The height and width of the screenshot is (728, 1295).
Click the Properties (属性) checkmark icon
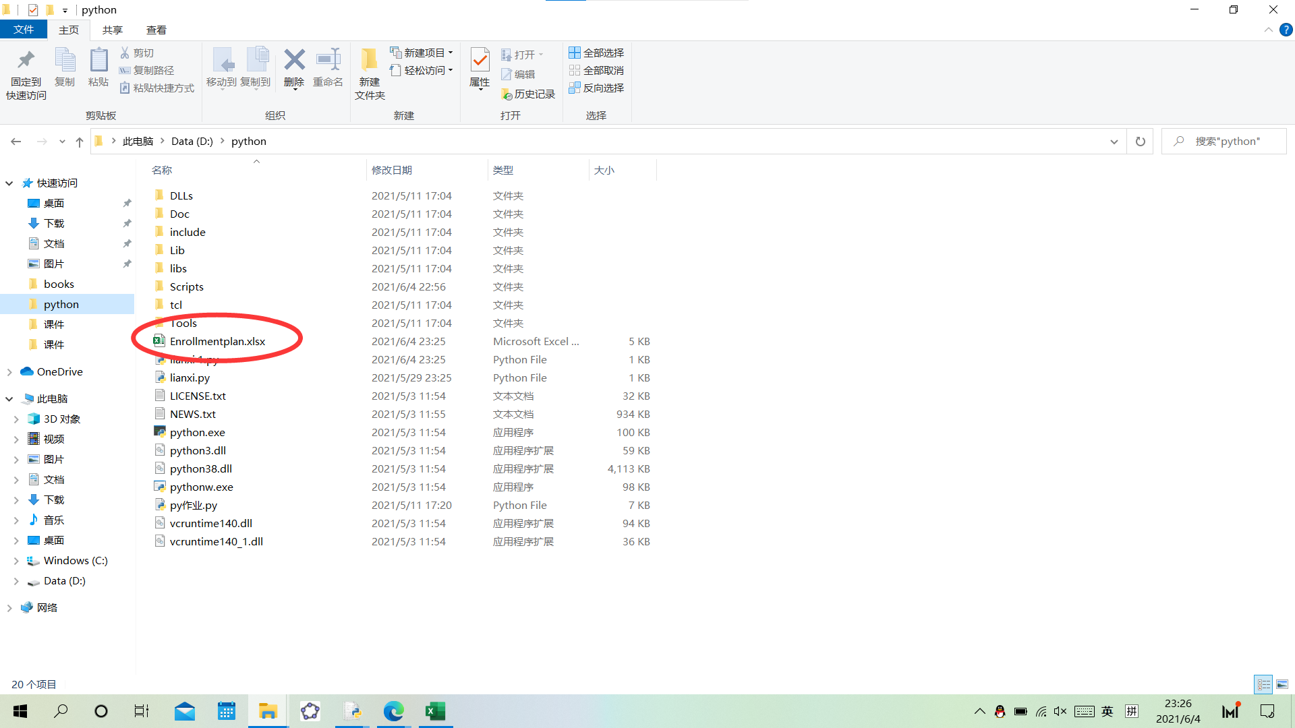pyautogui.click(x=480, y=61)
